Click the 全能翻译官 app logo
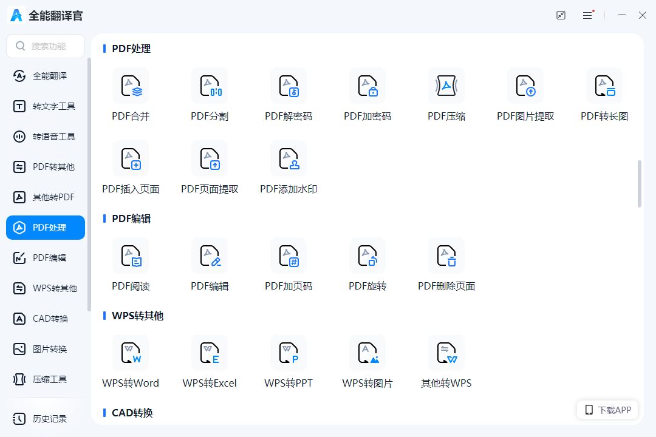Viewport: 656px width, 437px height. pos(16,15)
